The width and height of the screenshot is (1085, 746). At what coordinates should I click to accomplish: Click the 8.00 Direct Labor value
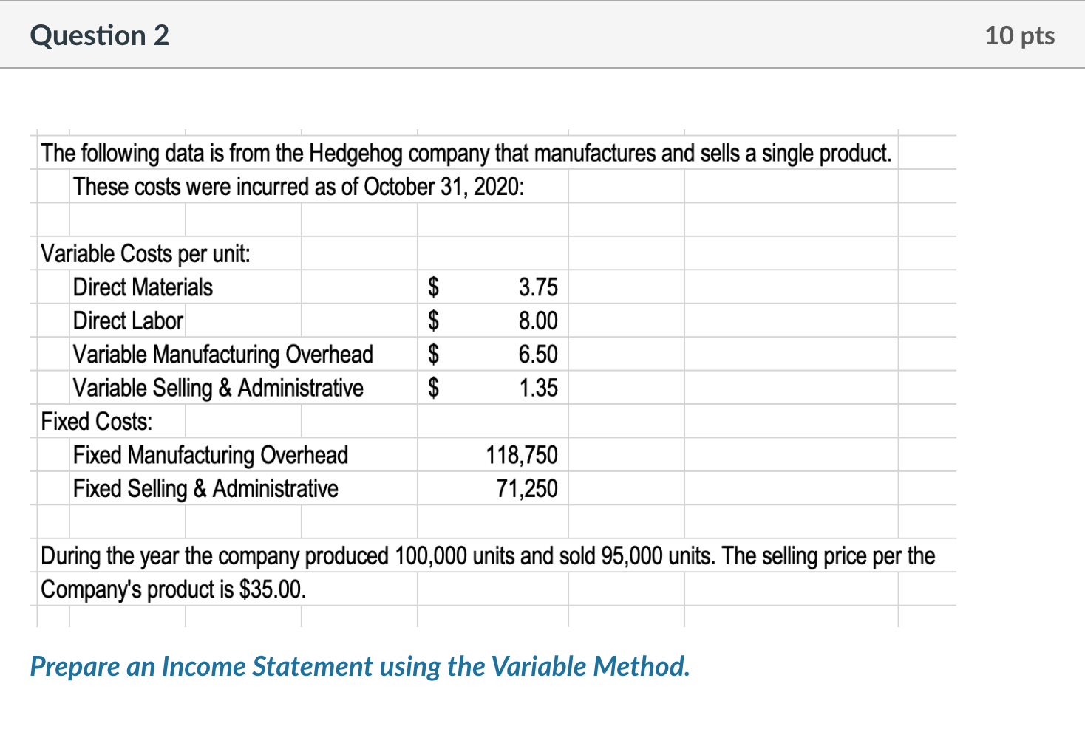(x=538, y=321)
